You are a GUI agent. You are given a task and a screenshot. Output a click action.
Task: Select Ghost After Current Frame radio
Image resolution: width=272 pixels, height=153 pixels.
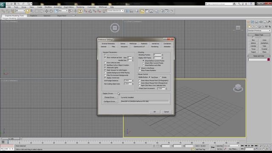[x=144, y=63]
